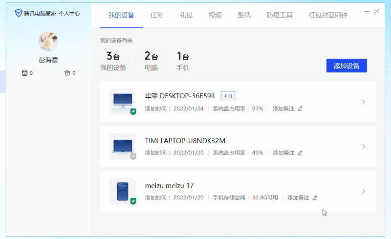This screenshot has height=239, width=391.
Task: Click the coin stack points icon
Action: (24, 73)
